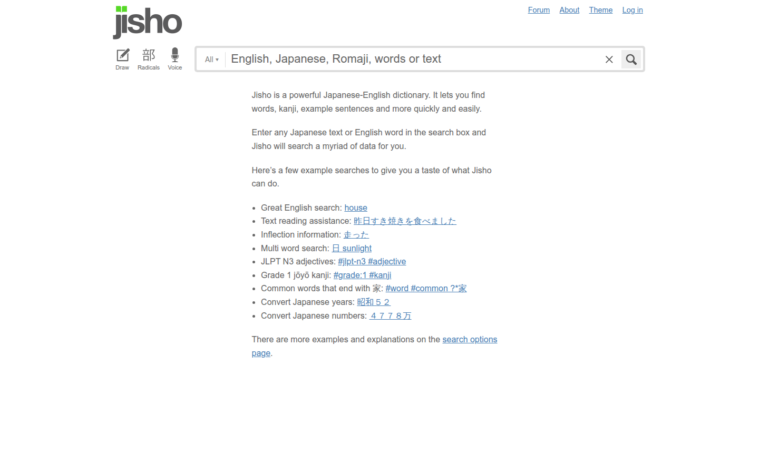Focus the main search text field
The image size is (759, 454).
(411, 59)
